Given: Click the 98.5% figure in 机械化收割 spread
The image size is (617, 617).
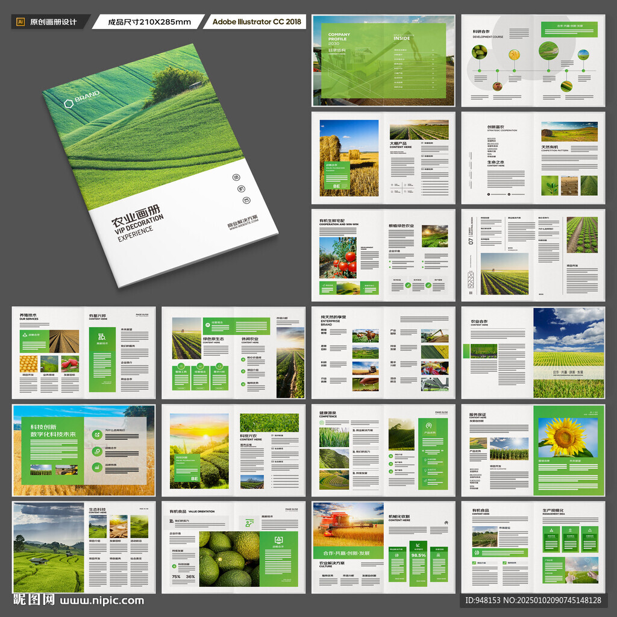Looking at the screenshot, I should coord(418,555).
